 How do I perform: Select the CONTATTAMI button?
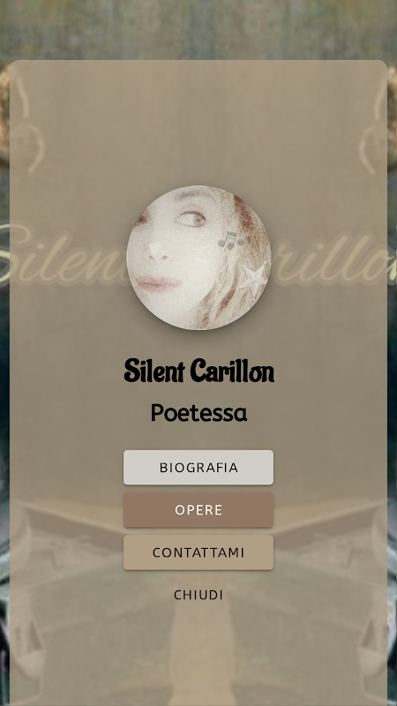point(198,552)
